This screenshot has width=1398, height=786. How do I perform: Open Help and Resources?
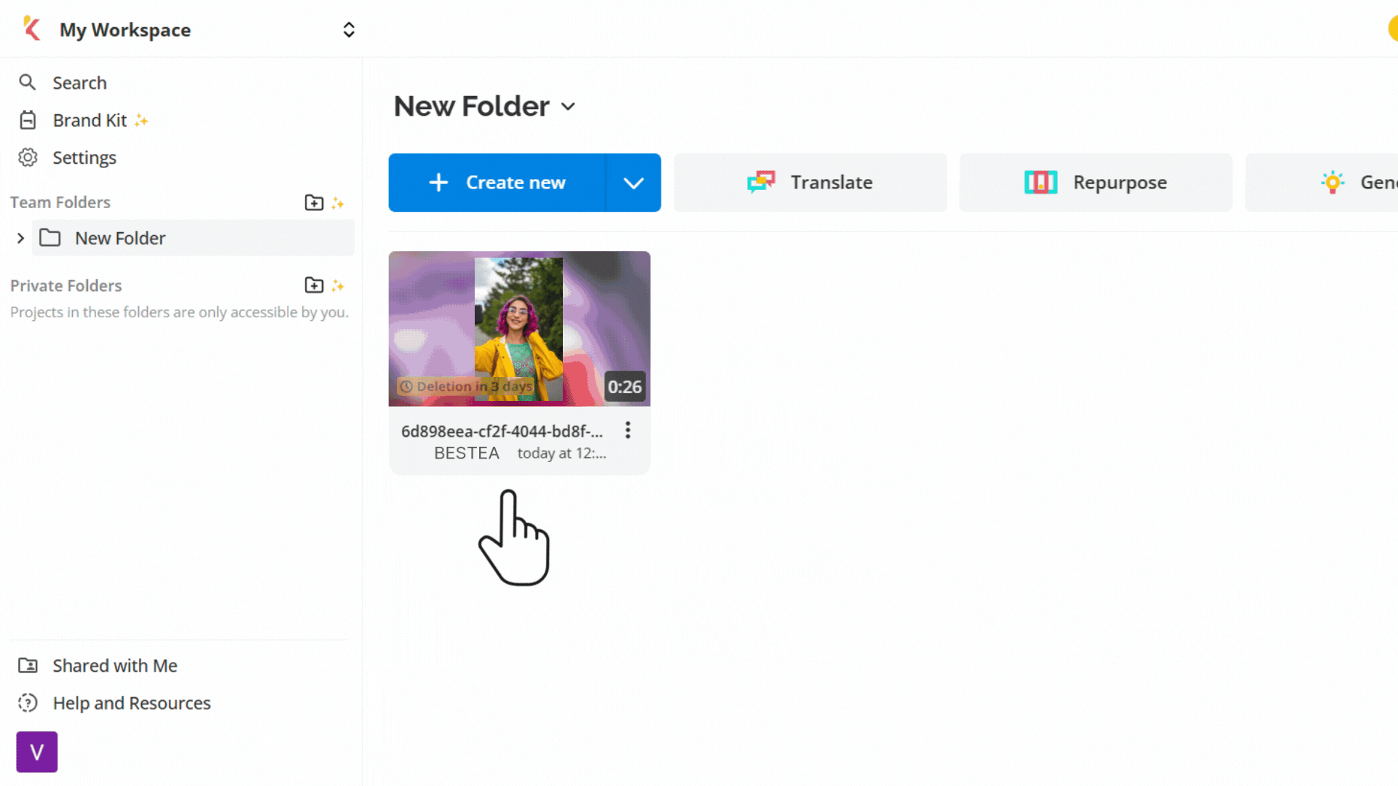point(131,703)
